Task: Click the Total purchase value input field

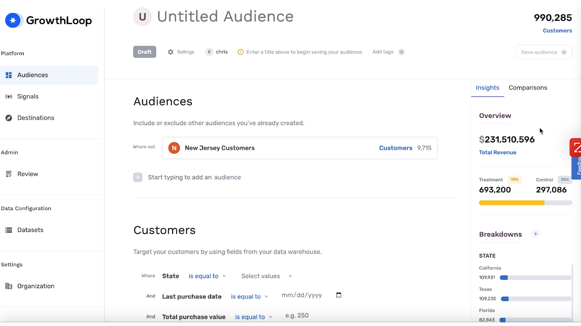Action: coord(311,315)
